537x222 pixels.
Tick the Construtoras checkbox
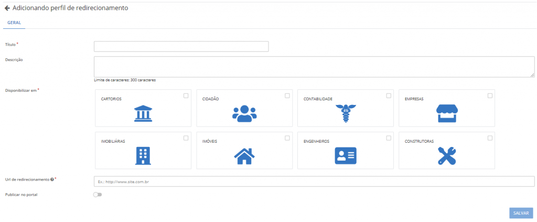tap(490, 138)
